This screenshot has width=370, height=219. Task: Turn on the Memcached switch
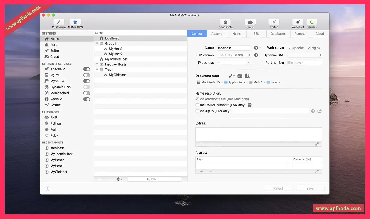tap(87, 93)
